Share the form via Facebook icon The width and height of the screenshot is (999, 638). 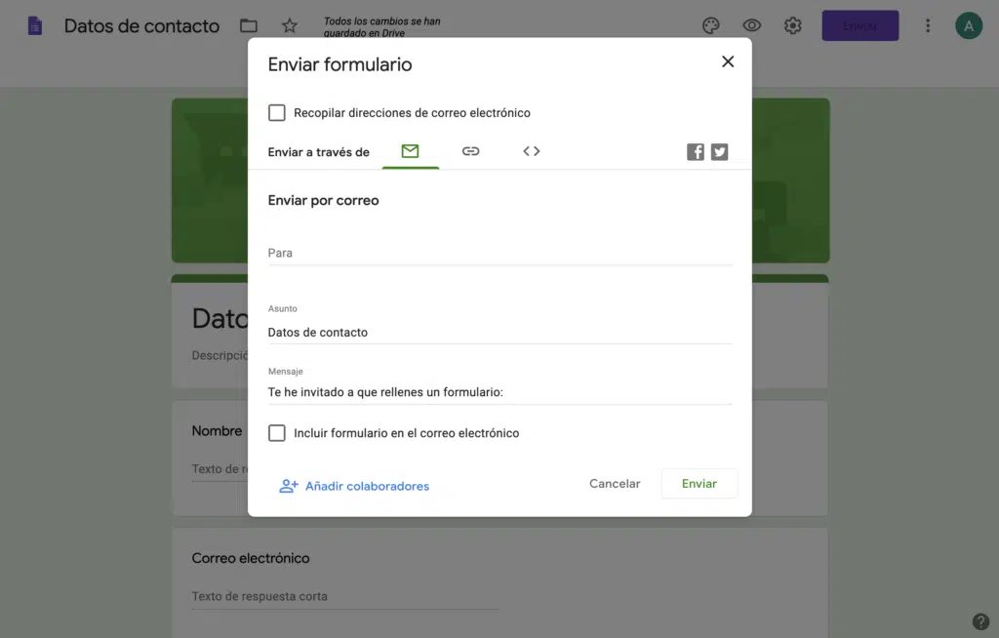click(x=695, y=152)
